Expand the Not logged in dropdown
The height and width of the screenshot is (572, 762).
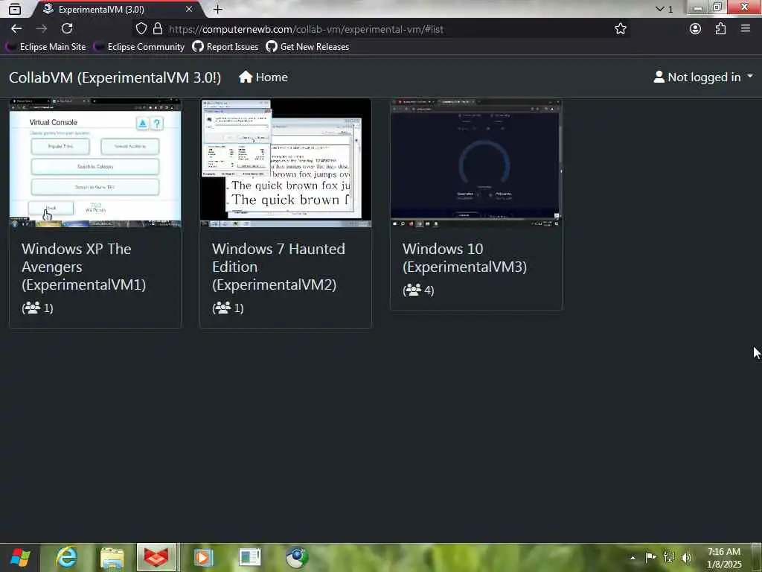click(x=703, y=77)
